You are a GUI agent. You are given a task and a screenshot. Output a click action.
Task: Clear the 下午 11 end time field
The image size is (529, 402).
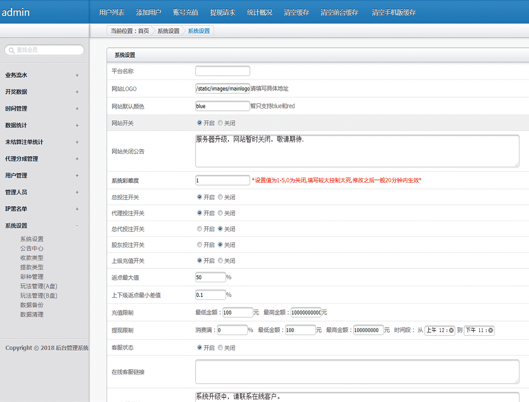[491, 330]
